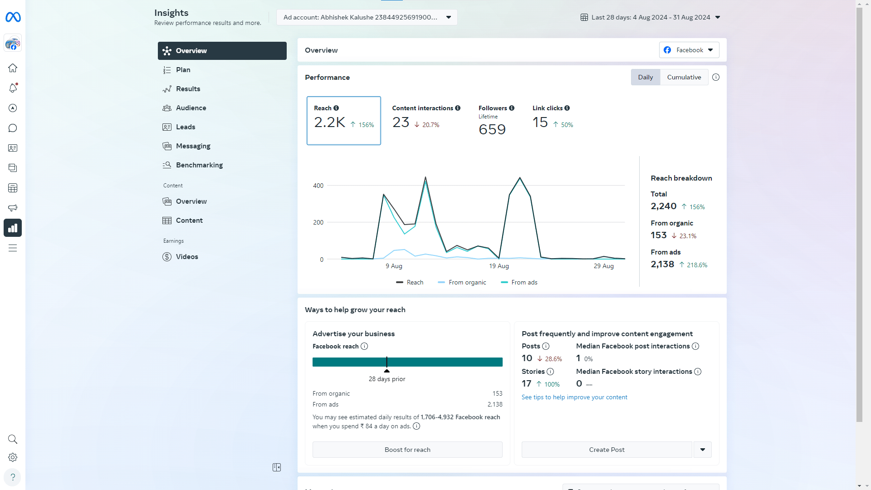
Task: Expand the Create Post options arrow
Action: (x=703, y=450)
